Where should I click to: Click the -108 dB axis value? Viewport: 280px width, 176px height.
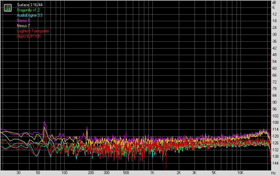[x=275, y=123]
